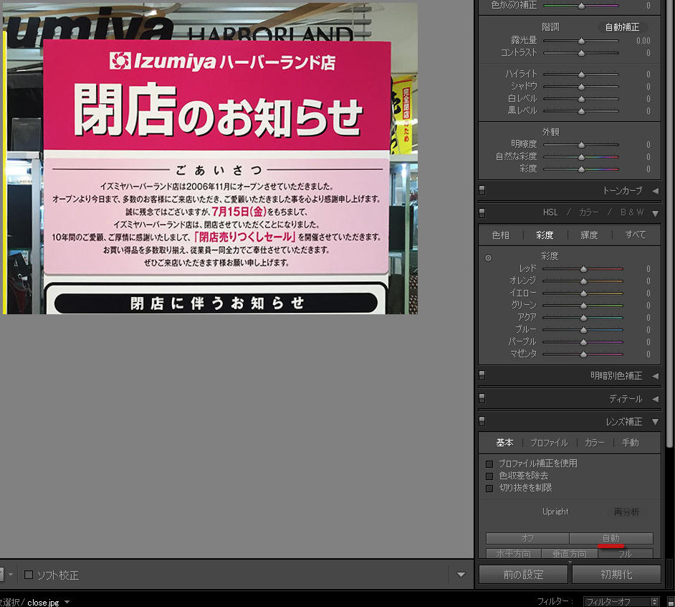The image size is (675, 607).
Task: Switch to the すべて tab
Action: [636, 235]
